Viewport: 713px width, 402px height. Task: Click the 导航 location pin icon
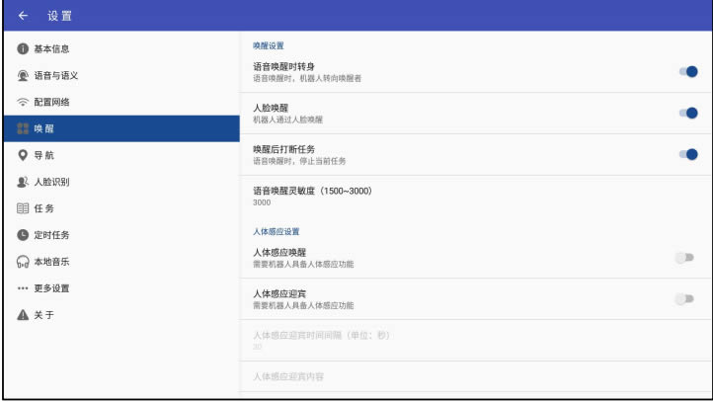[x=23, y=156]
